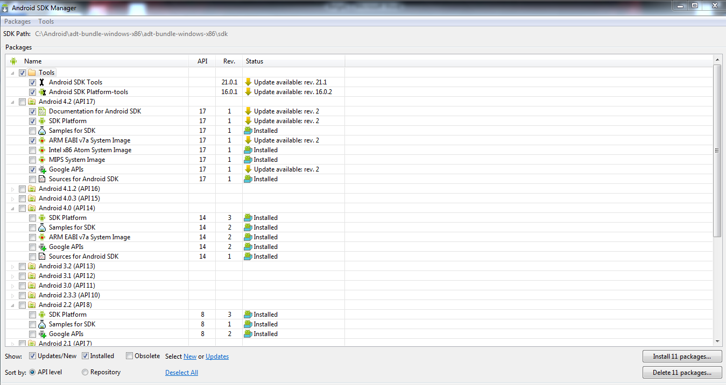The height and width of the screenshot is (385, 726).
Task: Click the installed status icon for Intel x86 Atom
Action: 248,150
